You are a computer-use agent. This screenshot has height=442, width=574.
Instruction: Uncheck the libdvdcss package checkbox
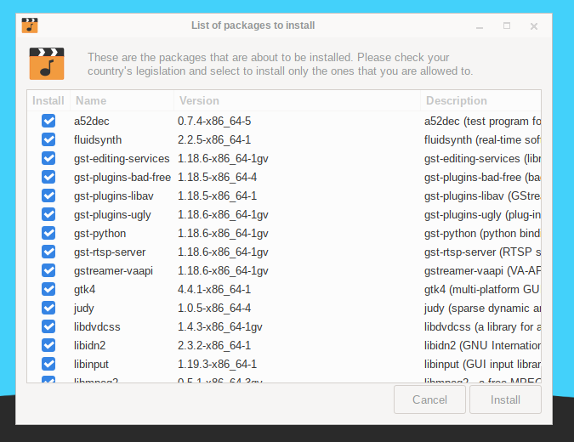(48, 326)
